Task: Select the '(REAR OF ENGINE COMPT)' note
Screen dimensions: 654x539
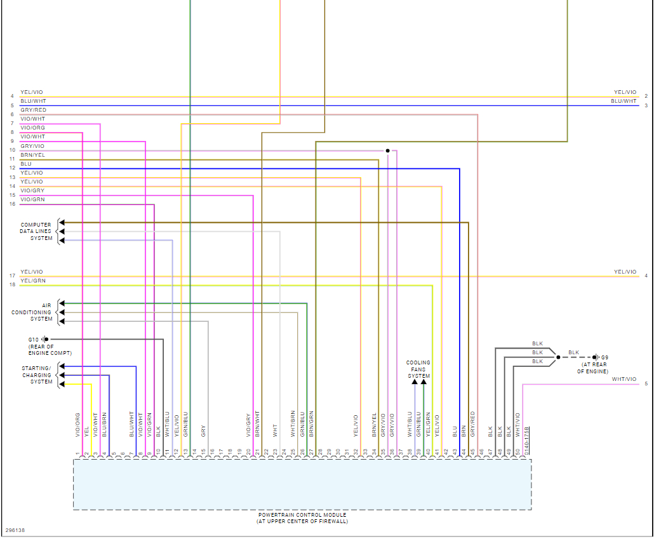Action: click(50, 350)
